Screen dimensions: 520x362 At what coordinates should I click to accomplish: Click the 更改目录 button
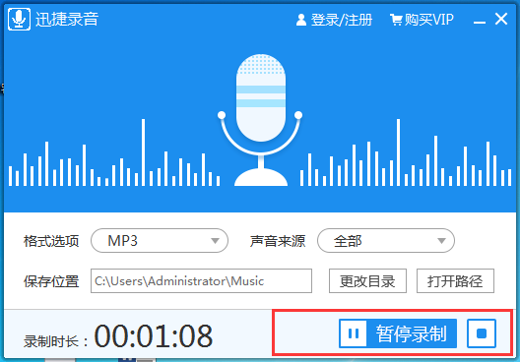[x=367, y=281]
